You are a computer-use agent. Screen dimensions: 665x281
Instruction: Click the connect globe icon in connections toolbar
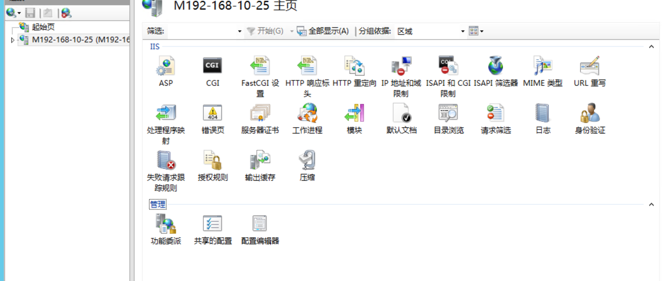11,13
